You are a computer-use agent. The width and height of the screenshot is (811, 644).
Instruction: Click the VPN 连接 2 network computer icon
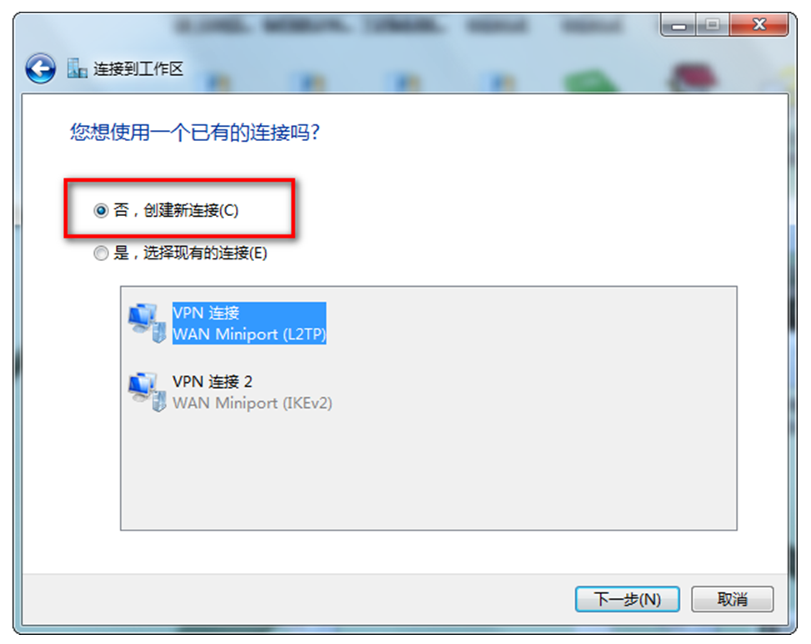pos(148,392)
